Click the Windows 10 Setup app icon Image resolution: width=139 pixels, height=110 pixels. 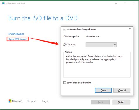(3, 3)
